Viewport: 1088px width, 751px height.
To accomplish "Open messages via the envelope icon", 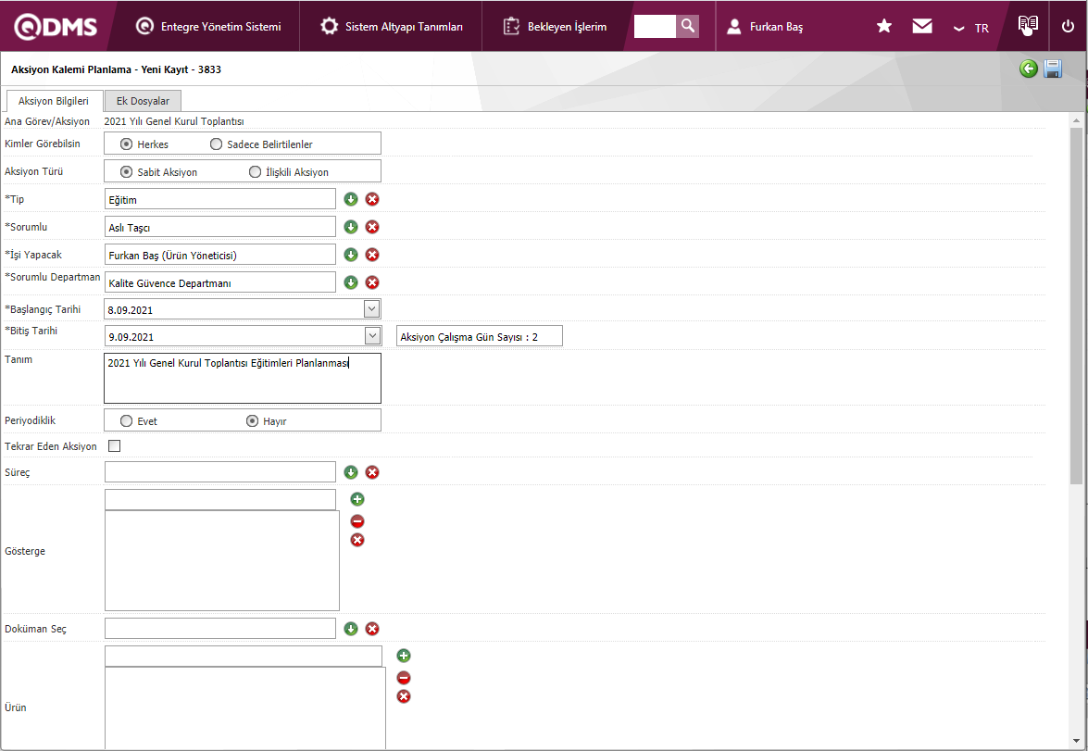I will tap(922, 27).
